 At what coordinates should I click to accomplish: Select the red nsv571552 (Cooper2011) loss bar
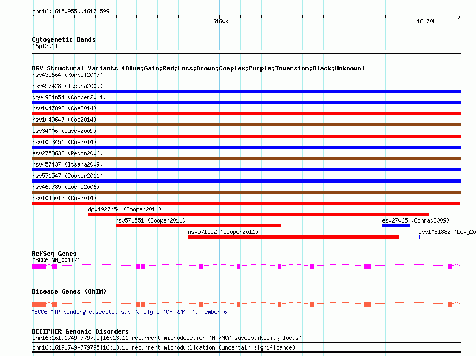293,237
